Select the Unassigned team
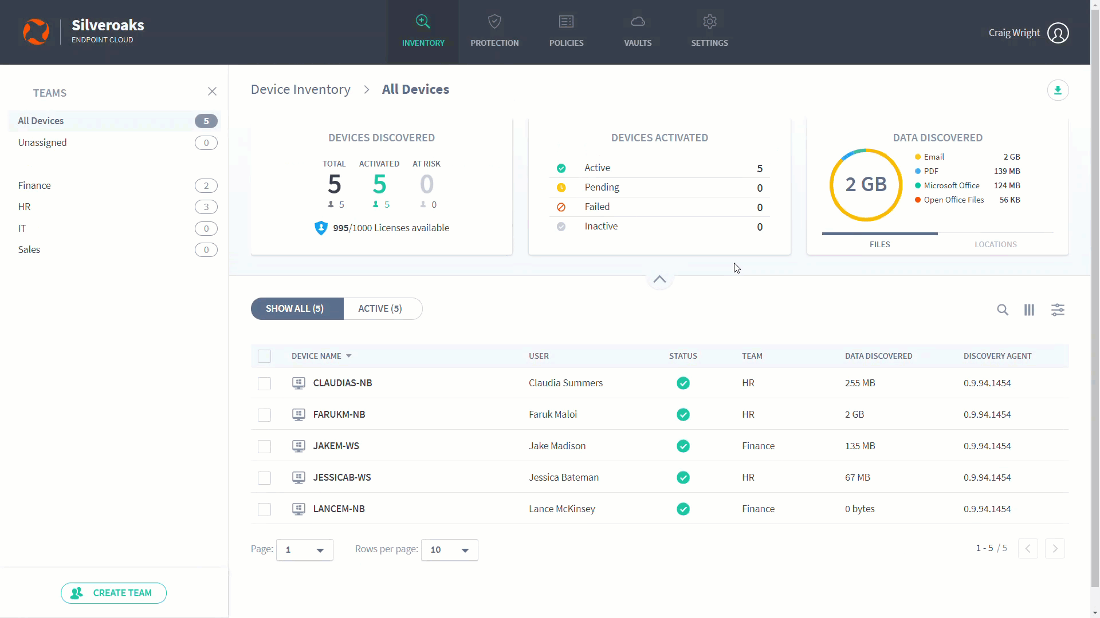 point(115,142)
